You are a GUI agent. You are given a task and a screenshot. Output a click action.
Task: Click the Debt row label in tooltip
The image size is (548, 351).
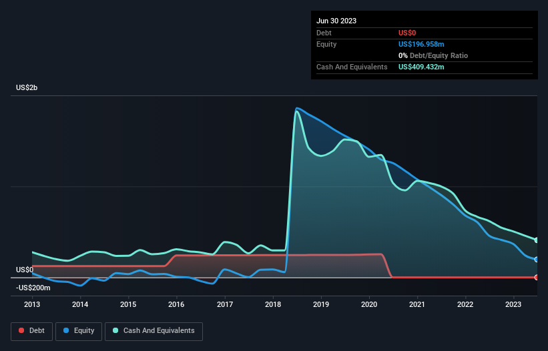pos(324,33)
